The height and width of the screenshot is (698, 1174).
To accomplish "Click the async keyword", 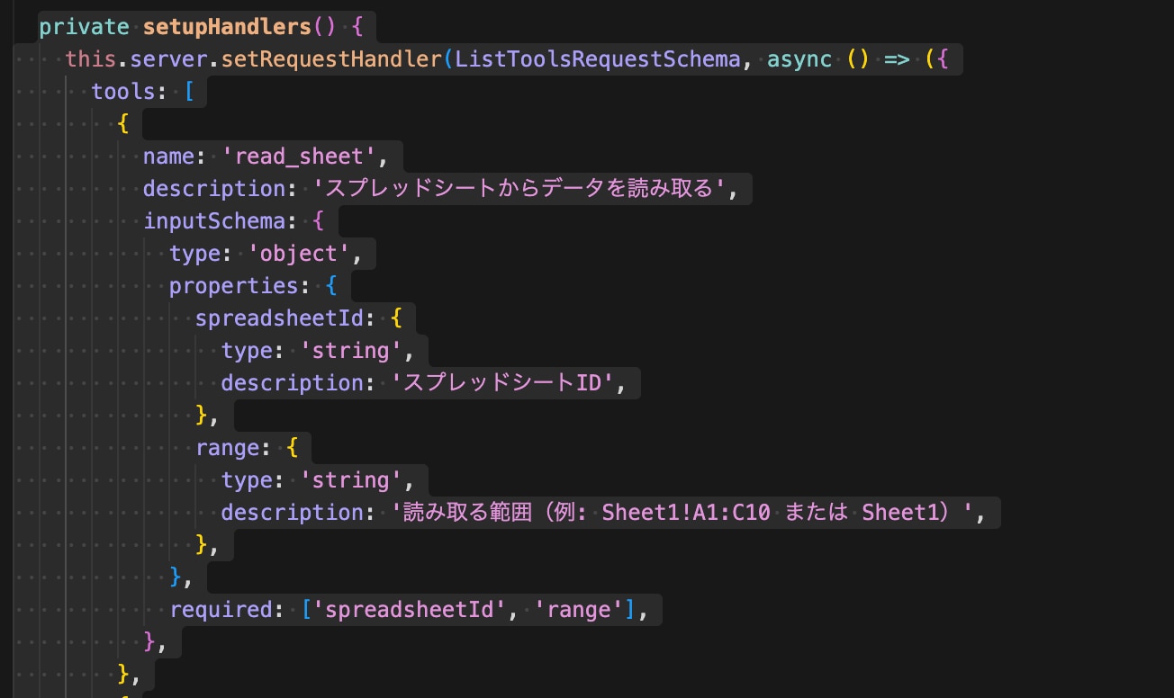I will click(799, 59).
